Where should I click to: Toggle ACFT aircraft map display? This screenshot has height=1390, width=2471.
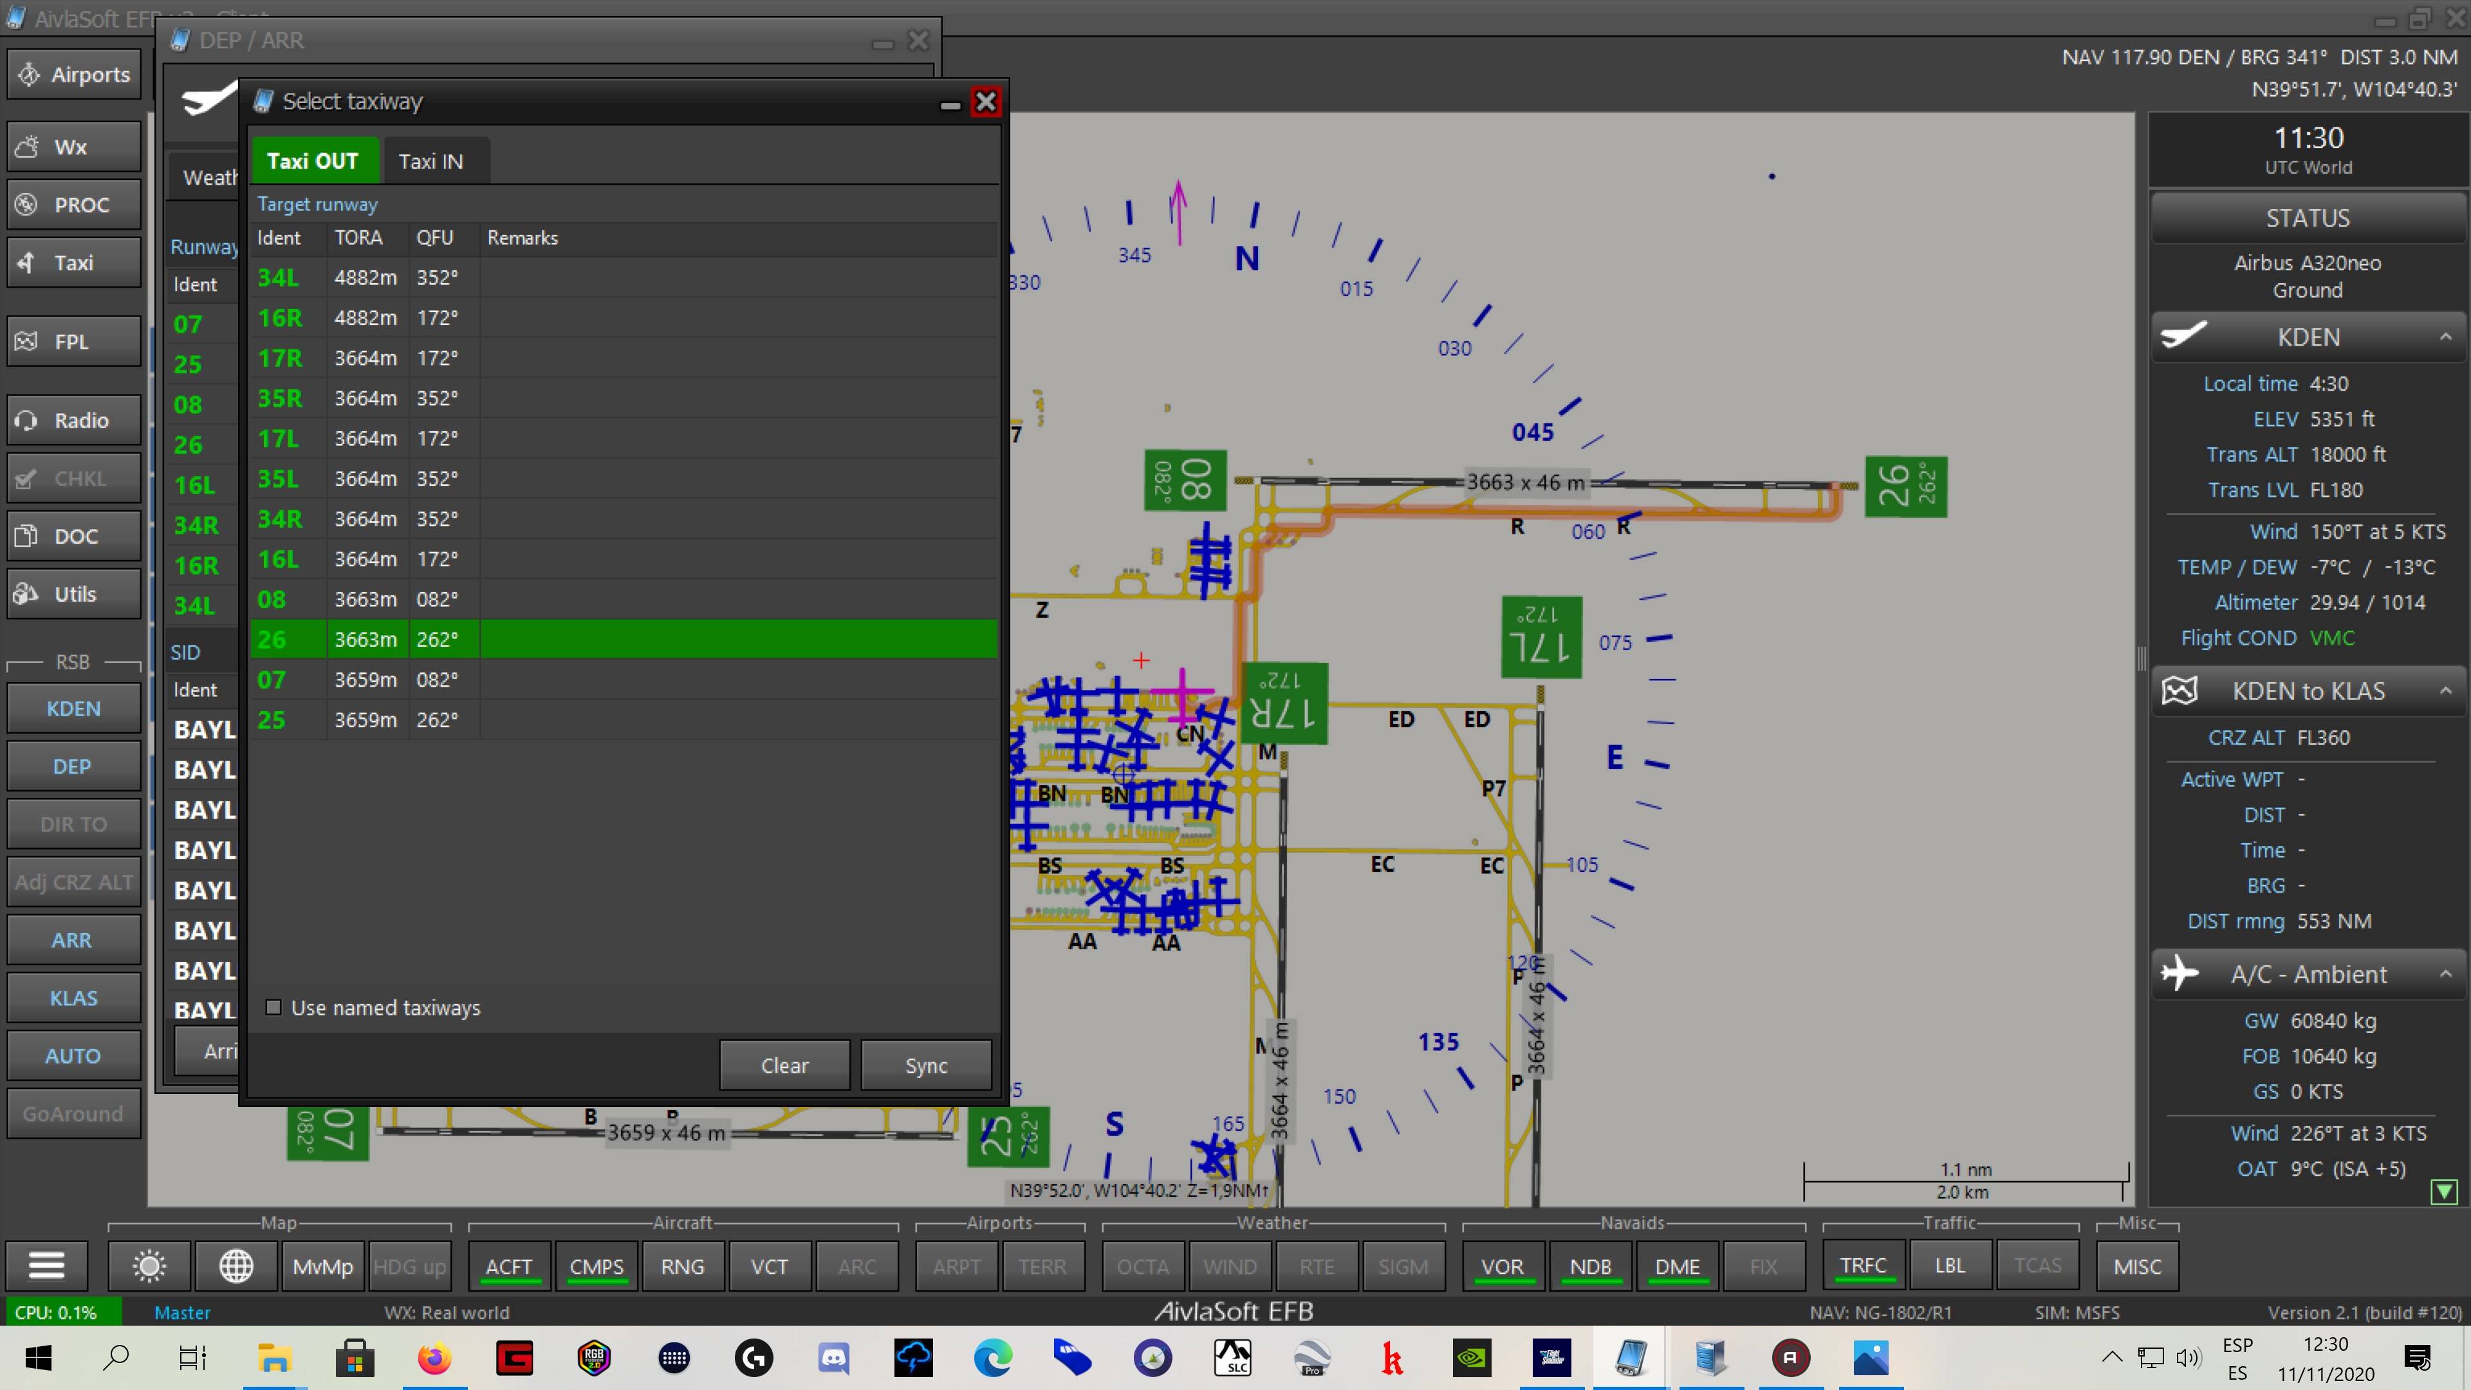[508, 1266]
